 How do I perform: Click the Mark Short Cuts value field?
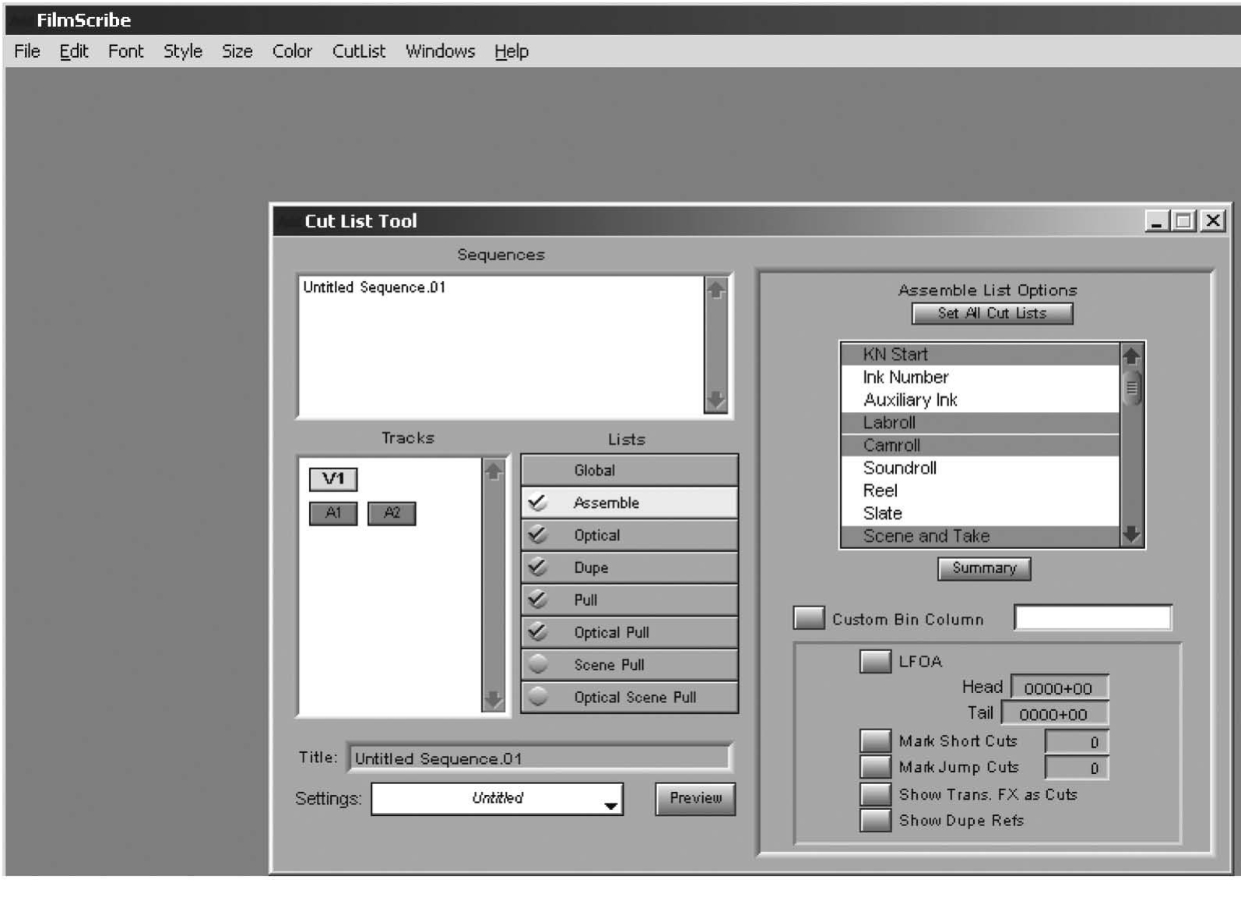(x=1076, y=742)
